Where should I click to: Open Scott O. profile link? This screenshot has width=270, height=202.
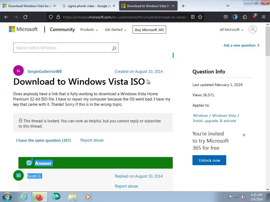coord(35,176)
